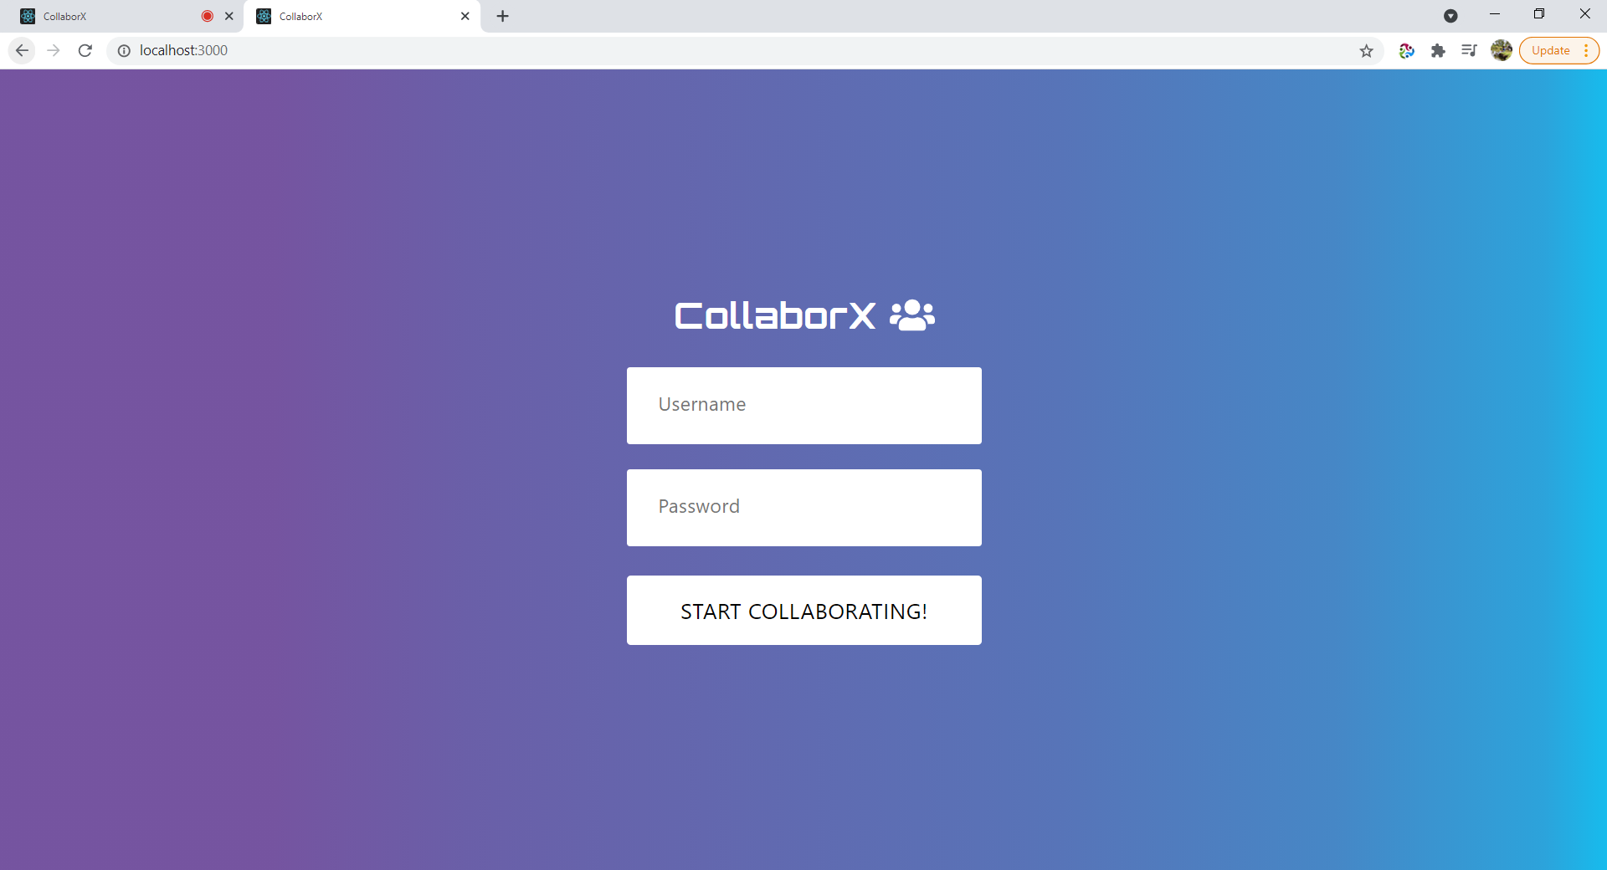The image size is (1607, 870).
Task: Open the Extensions puzzle icon
Action: [1438, 51]
